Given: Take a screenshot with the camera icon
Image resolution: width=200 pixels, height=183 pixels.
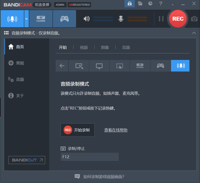Looking at the screenshot, I should (194, 19).
